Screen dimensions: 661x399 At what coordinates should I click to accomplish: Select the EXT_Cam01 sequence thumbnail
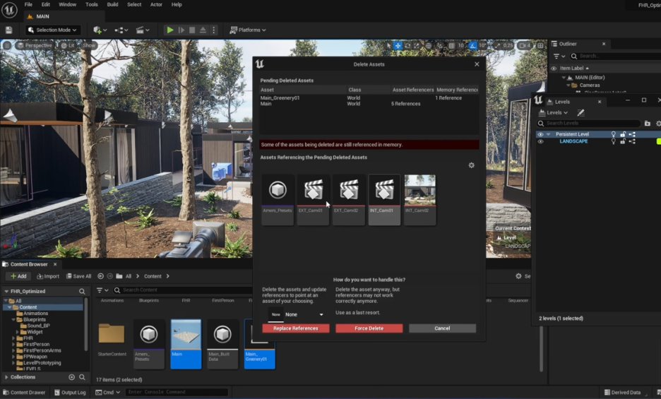tap(314, 199)
